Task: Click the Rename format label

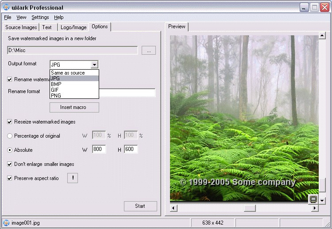Action: click(x=24, y=91)
